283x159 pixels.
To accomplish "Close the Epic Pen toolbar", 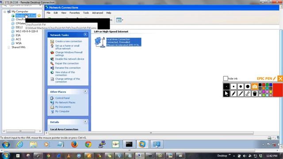I will tap(280, 79).
